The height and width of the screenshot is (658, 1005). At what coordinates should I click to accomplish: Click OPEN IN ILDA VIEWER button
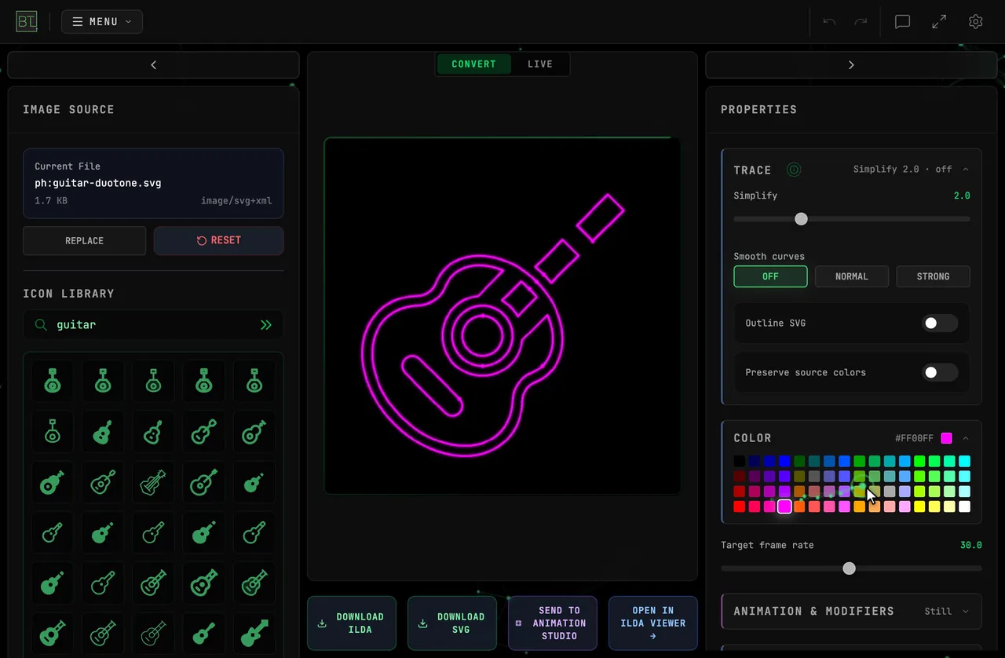pos(653,623)
